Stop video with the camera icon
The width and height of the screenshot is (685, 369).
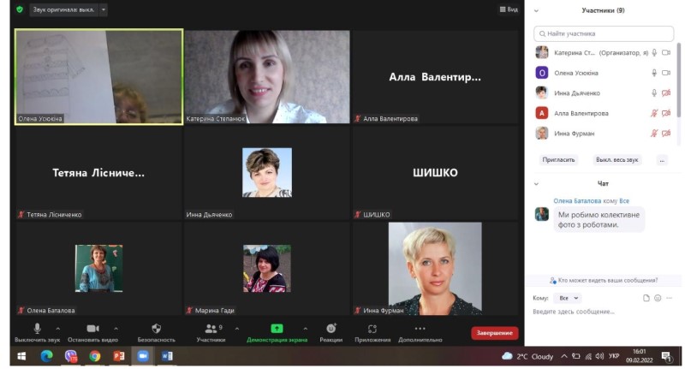92,329
